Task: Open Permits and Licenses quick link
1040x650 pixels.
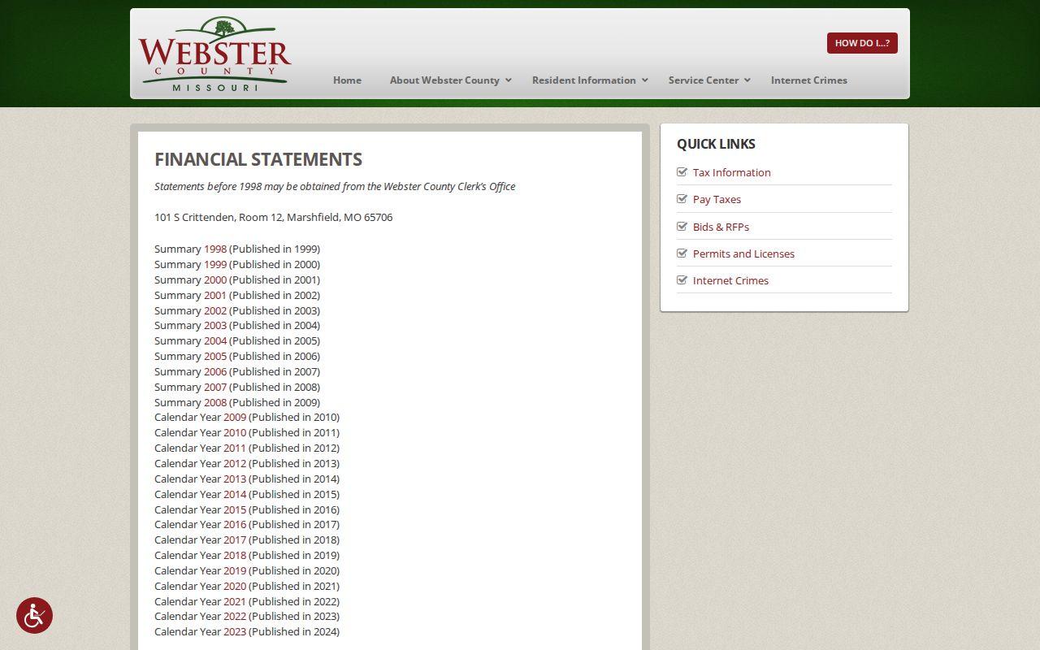Action: click(x=743, y=253)
